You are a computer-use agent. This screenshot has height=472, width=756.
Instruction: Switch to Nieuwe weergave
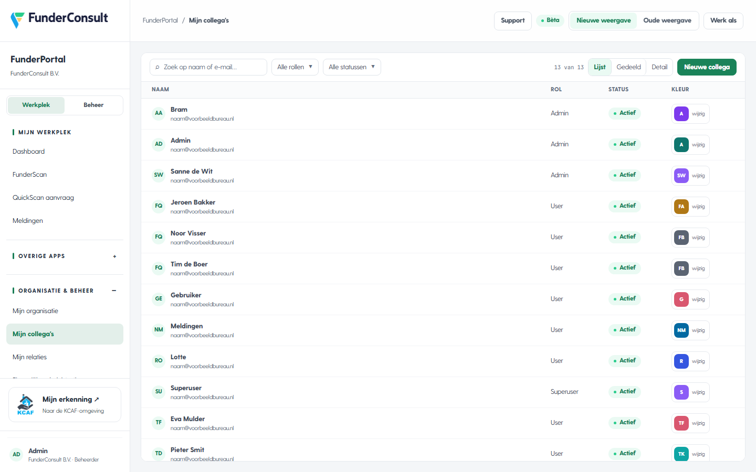(603, 20)
